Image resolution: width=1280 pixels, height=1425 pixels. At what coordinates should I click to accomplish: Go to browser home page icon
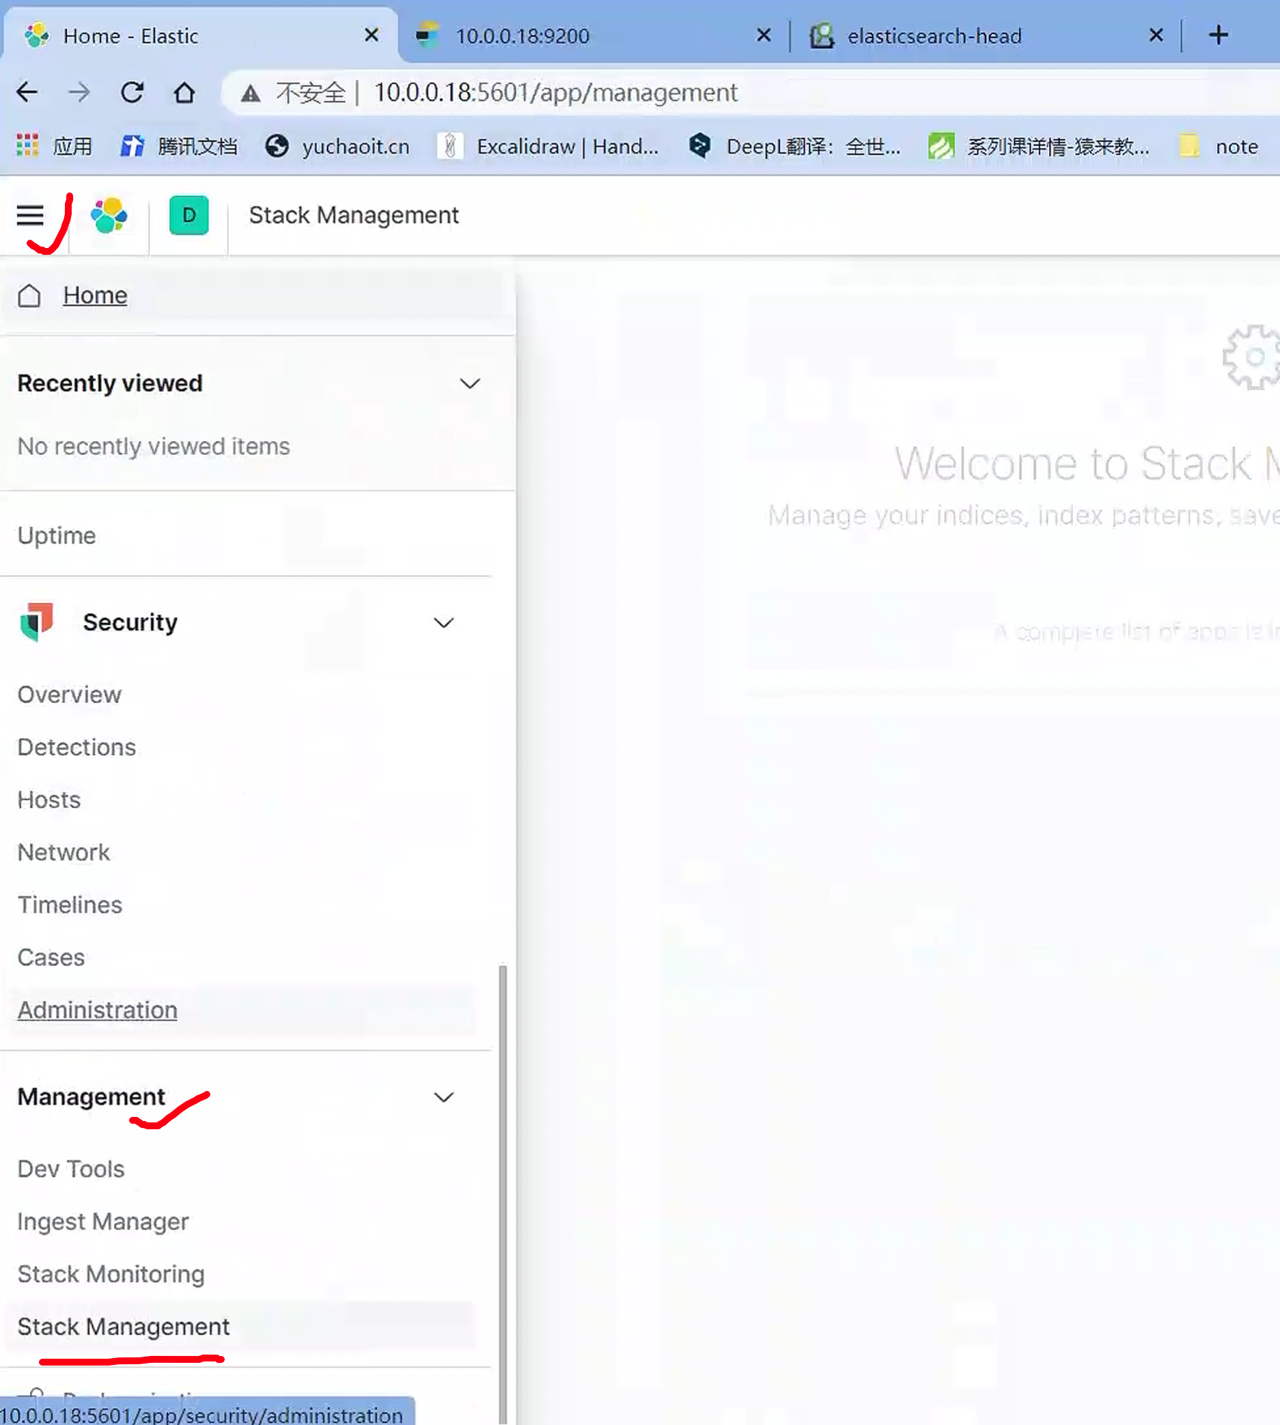pyautogui.click(x=184, y=92)
